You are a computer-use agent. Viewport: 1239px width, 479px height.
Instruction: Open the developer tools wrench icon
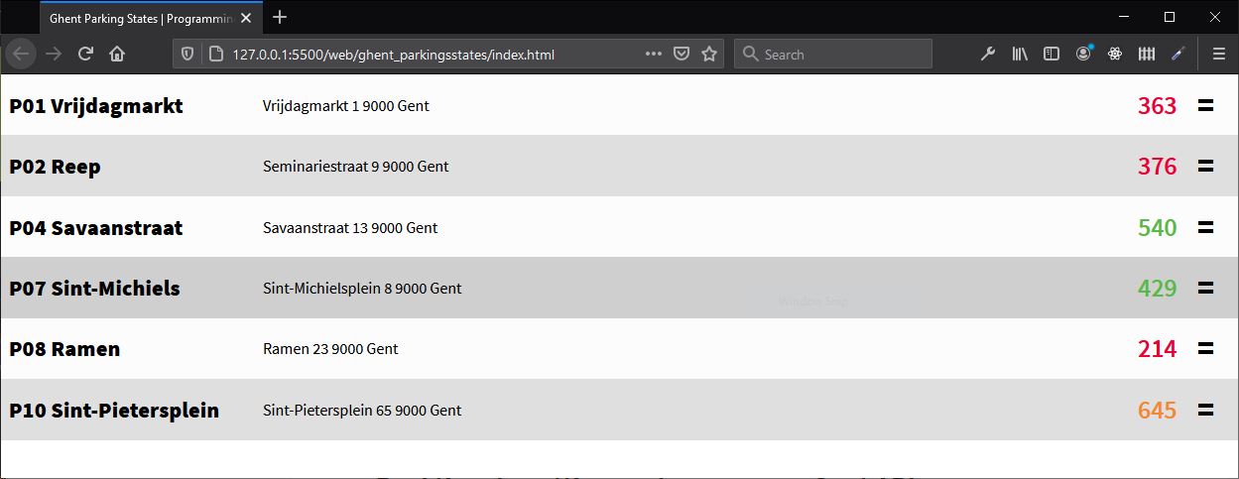tap(988, 55)
